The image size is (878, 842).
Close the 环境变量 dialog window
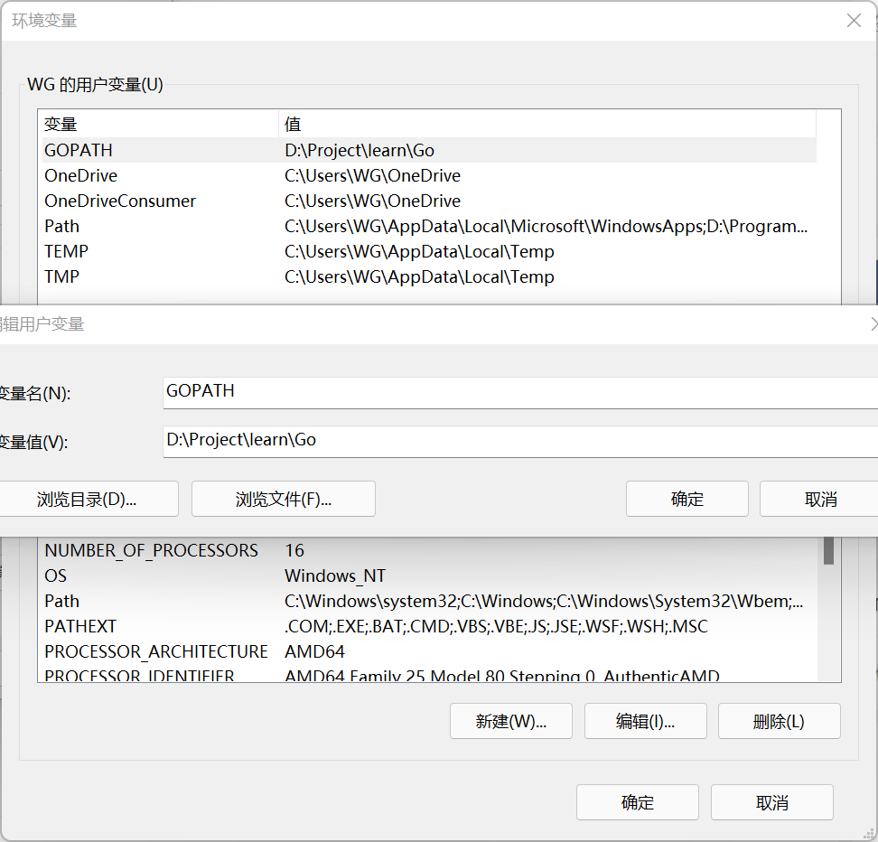[854, 21]
